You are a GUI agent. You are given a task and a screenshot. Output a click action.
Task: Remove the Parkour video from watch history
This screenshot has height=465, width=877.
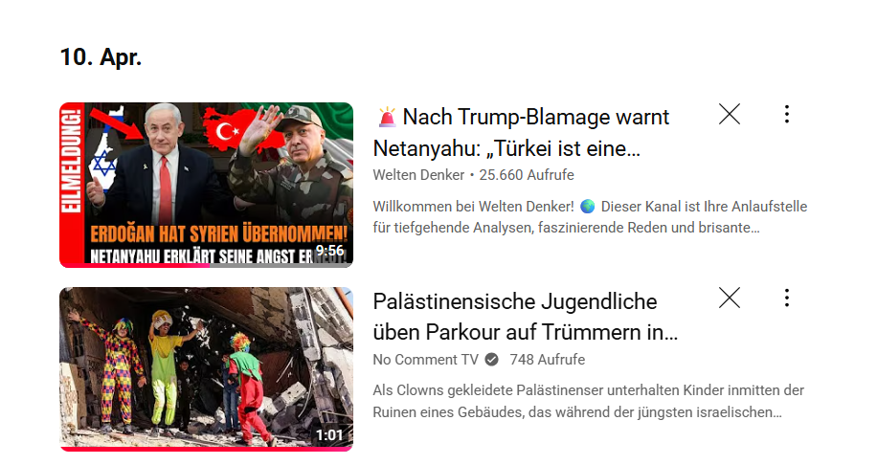click(730, 298)
